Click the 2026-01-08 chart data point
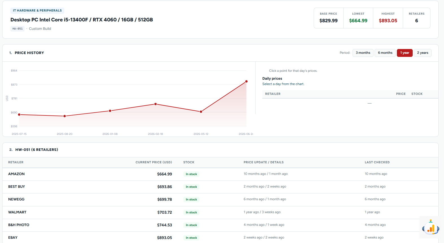The height and width of the screenshot is (243, 444). click(110, 111)
